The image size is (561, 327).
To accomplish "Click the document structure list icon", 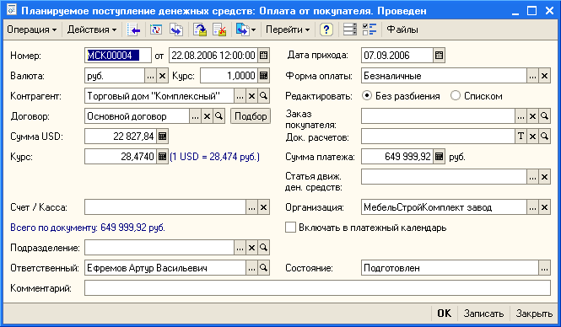I will [x=350, y=29].
